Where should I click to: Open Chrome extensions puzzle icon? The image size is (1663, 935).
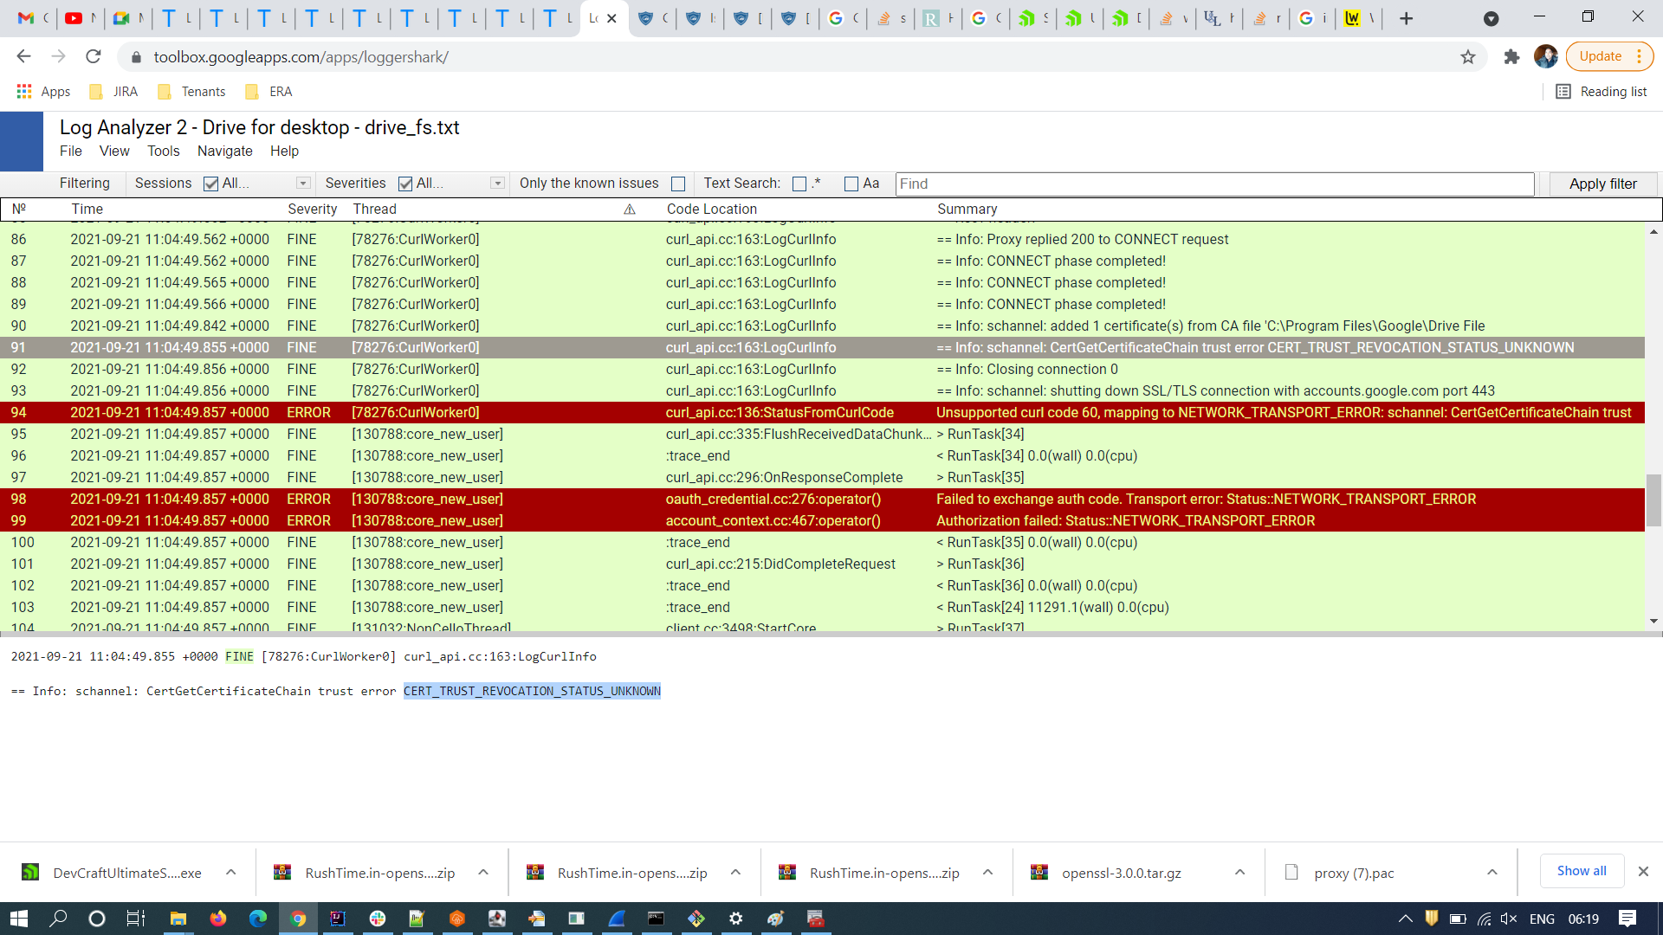coord(1511,57)
